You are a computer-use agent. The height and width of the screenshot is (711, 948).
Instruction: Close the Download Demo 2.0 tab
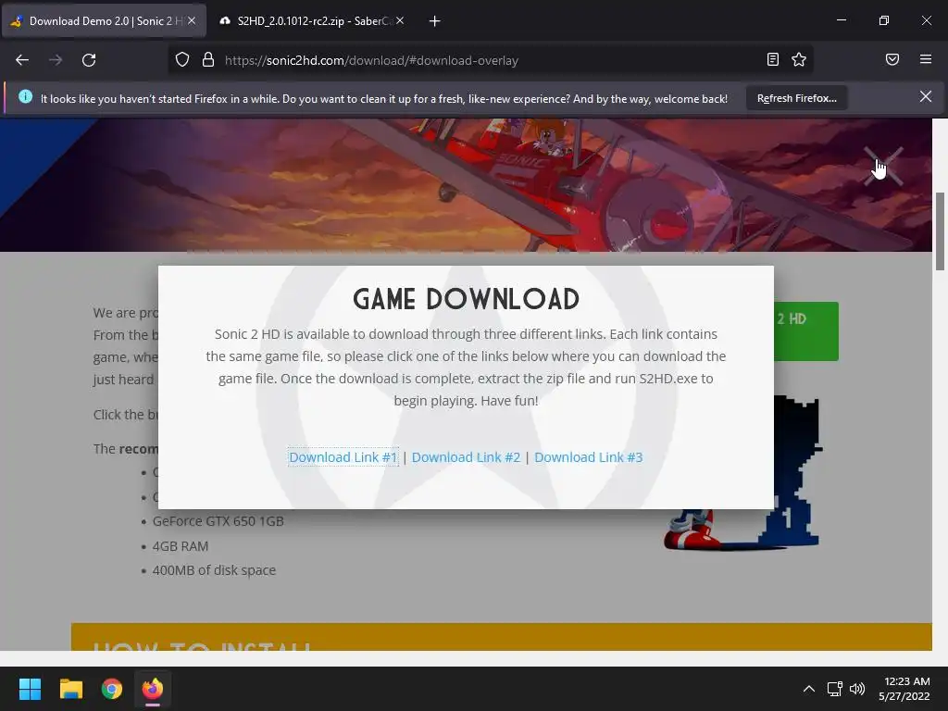click(x=191, y=20)
